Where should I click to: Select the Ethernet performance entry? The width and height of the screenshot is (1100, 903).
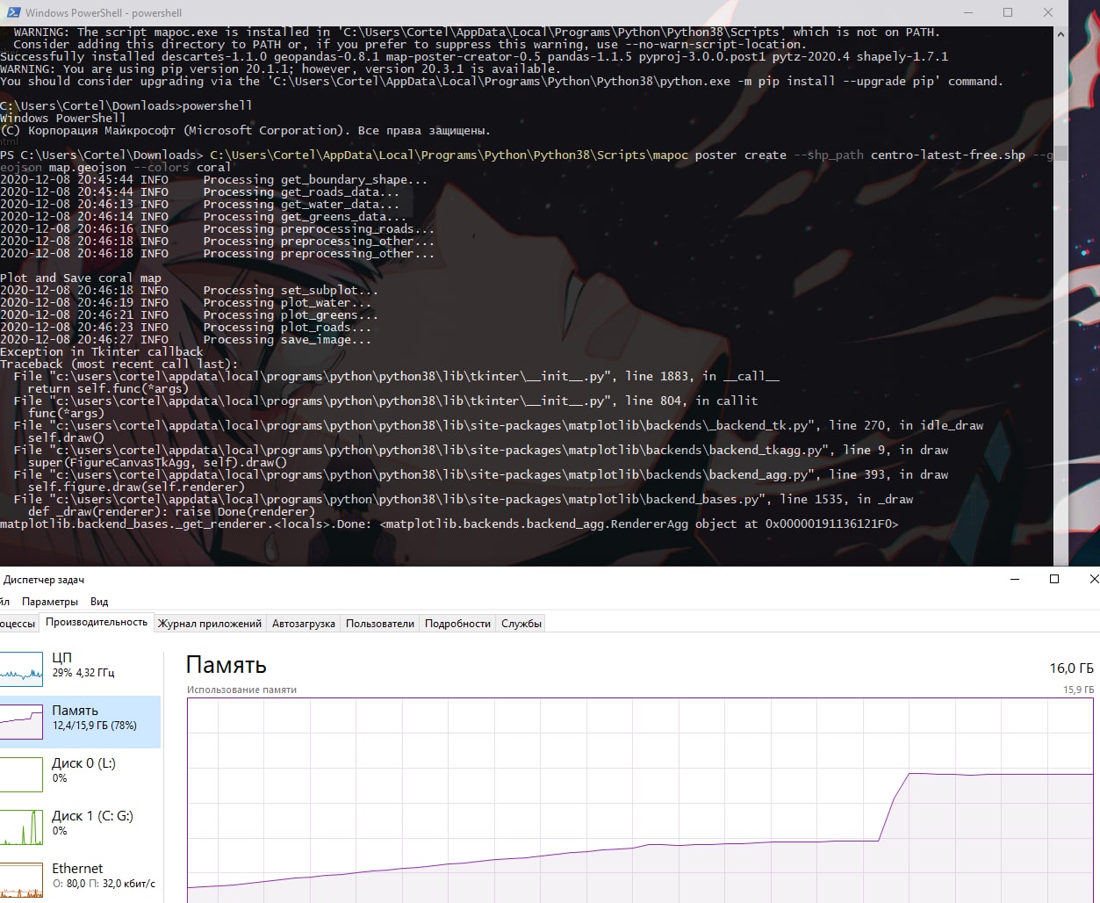point(80,879)
